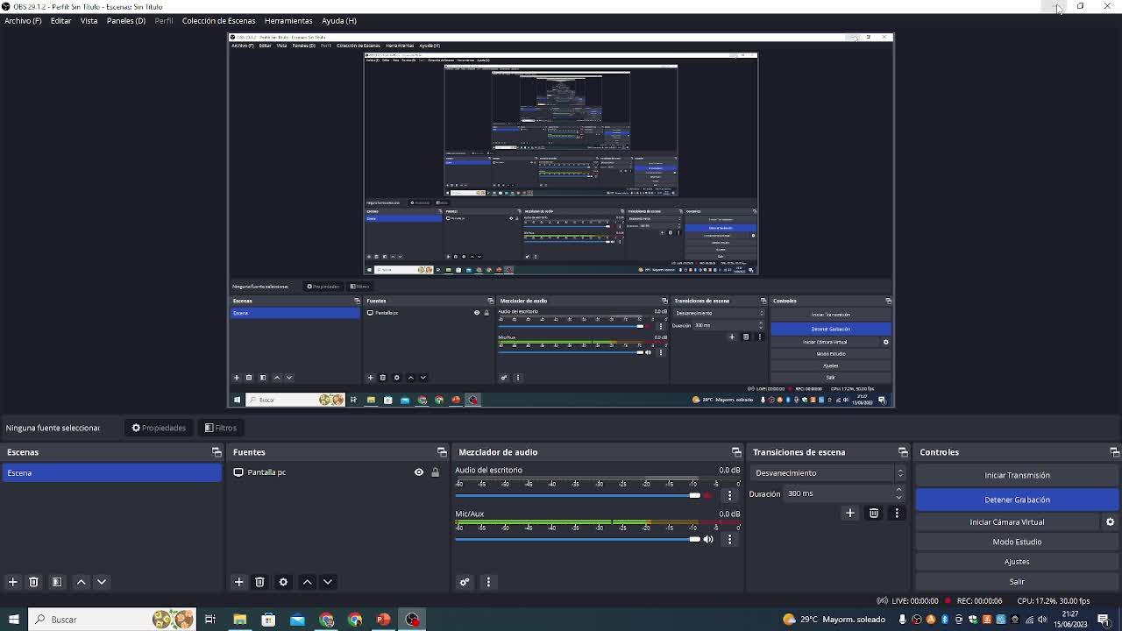Image resolution: width=1122 pixels, height=631 pixels.
Task: Delete the selected scene with trash icon
Action: pyautogui.click(x=33, y=582)
